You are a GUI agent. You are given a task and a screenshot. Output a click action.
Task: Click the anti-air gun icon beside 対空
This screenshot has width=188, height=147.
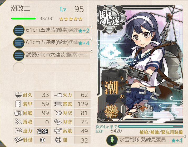click(x=58, y=113)
